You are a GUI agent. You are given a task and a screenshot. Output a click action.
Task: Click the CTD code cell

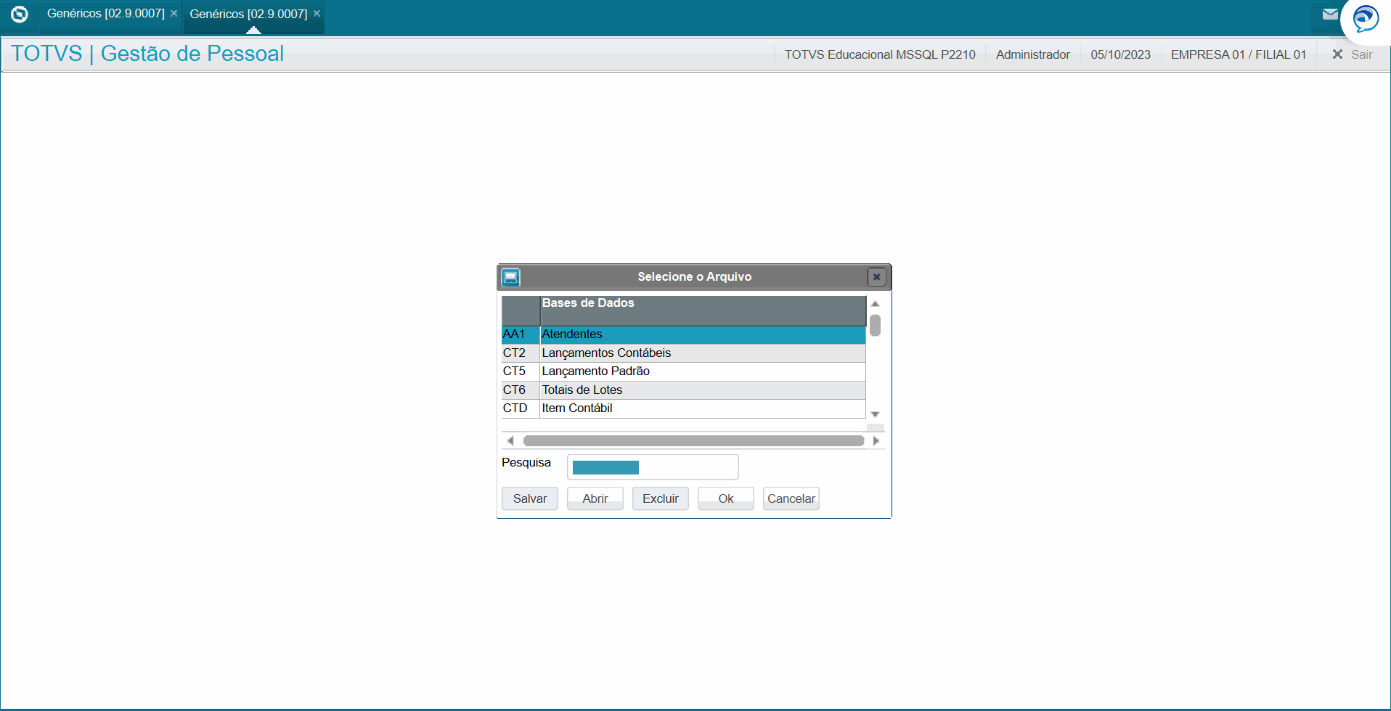pyautogui.click(x=521, y=408)
